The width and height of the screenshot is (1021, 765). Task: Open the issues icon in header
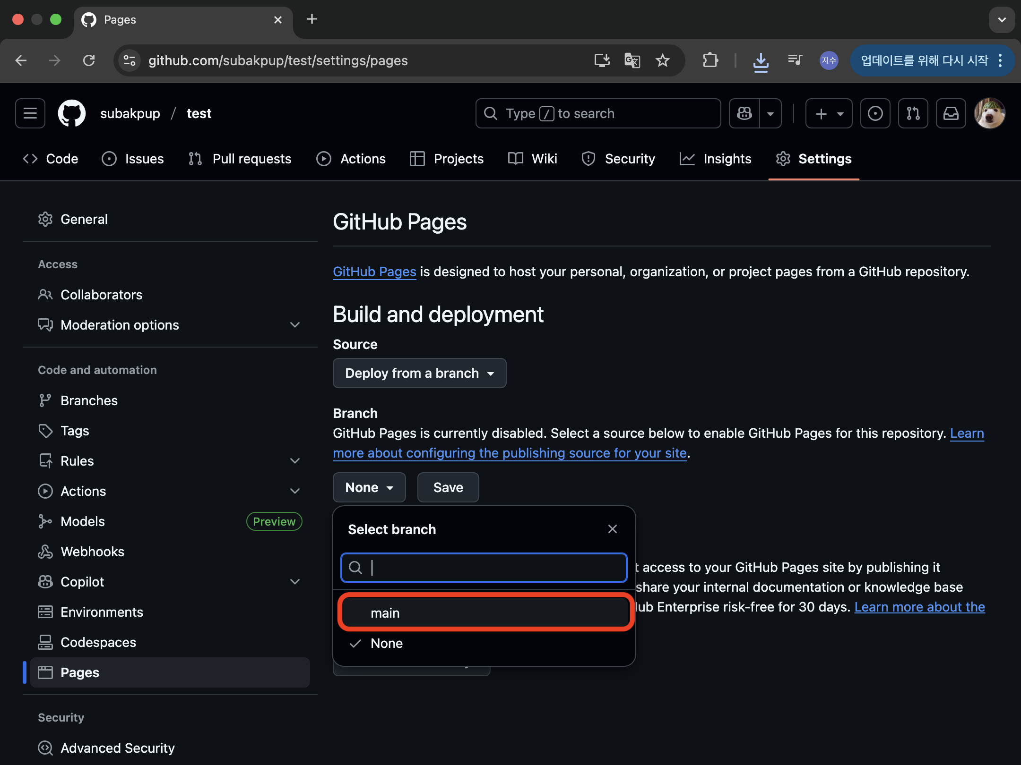tap(875, 113)
